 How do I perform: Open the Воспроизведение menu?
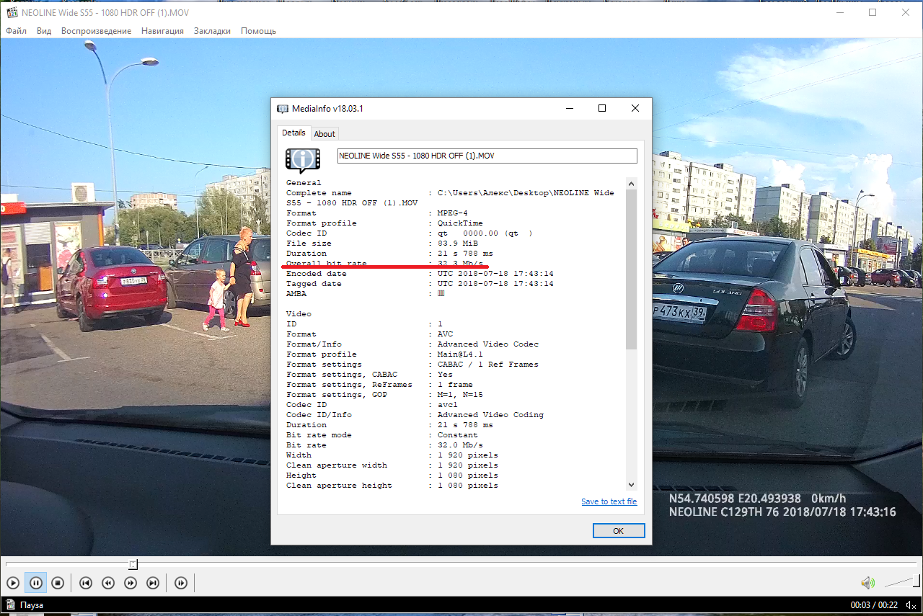click(96, 31)
